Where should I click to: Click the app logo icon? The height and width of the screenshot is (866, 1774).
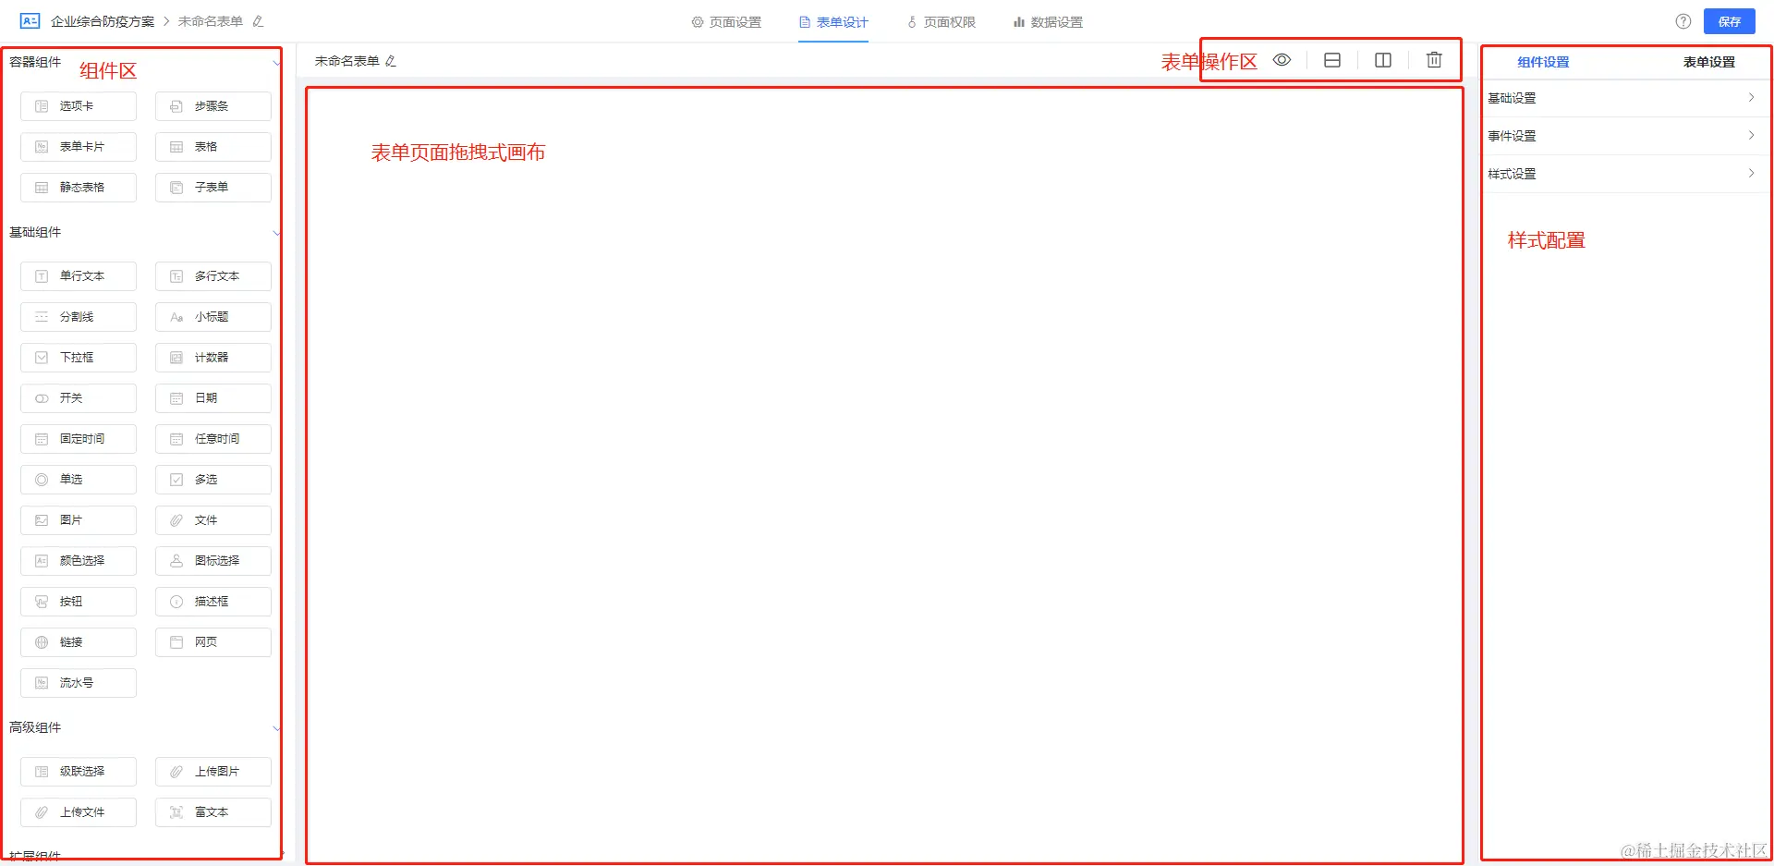click(30, 20)
